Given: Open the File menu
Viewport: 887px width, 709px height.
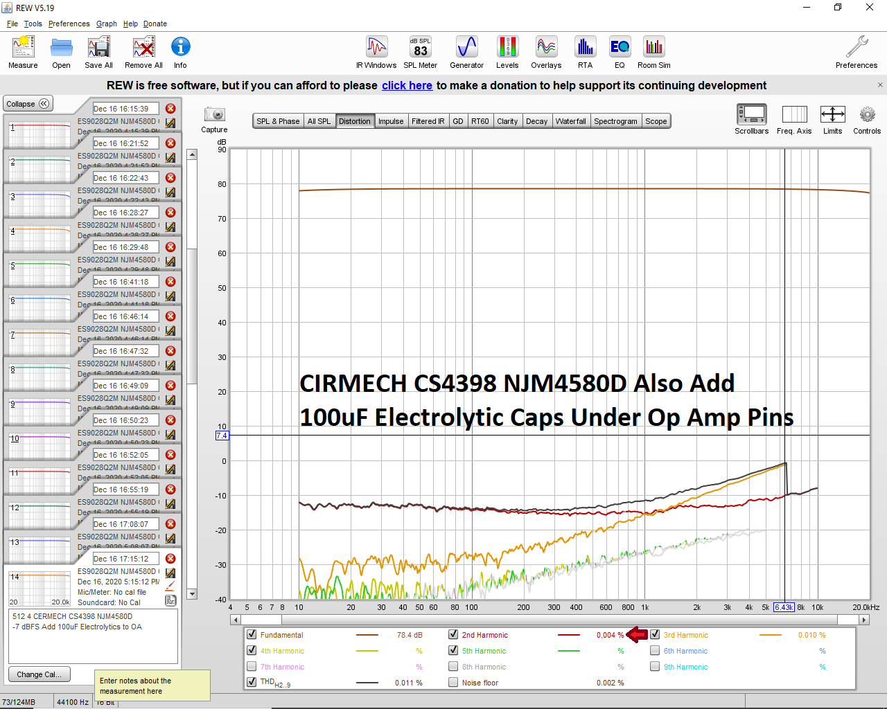Looking at the screenshot, I should pyautogui.click(x=12, y=24).
